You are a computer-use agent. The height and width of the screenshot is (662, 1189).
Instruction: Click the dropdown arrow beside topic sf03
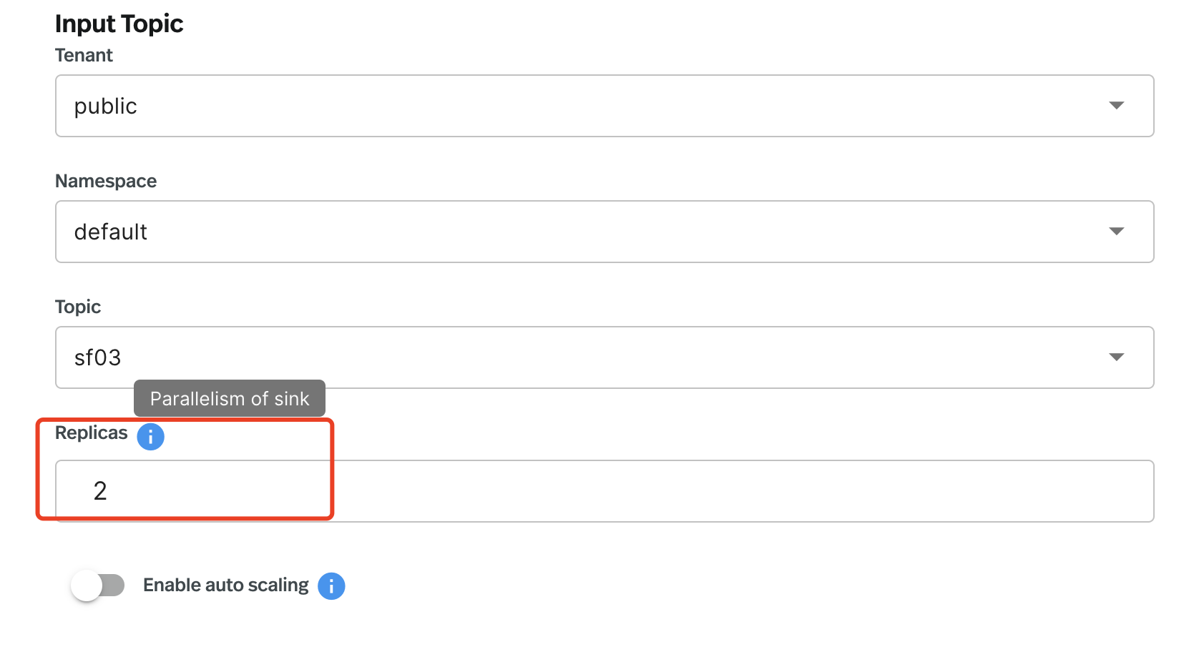pyautogui.click(x=1117, y=357)
